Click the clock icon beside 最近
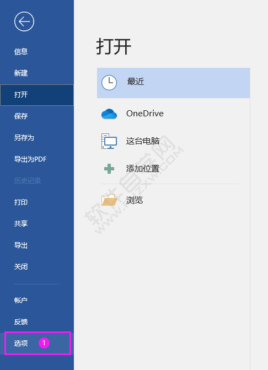 click(x=109, y=83)
